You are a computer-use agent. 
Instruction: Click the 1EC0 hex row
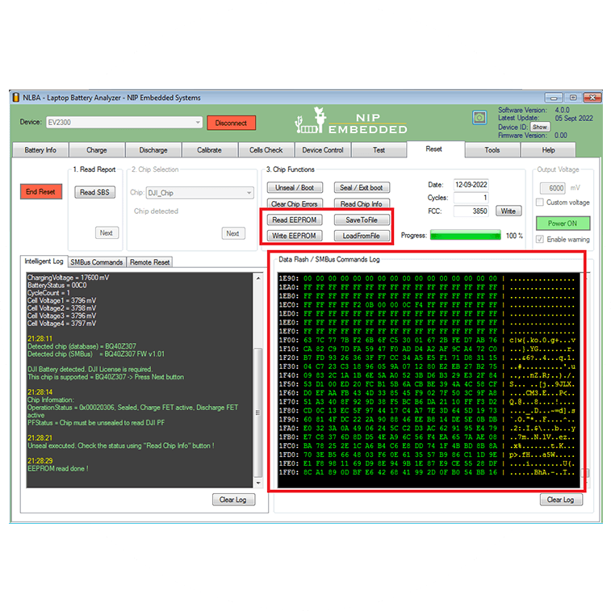[x=427, y=305]
